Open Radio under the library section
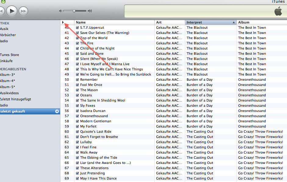The image size is (287, 182). [x=4, y=41]
